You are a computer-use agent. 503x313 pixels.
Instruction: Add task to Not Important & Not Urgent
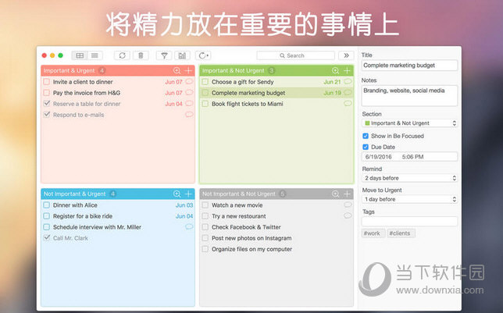tap(347, 194)
